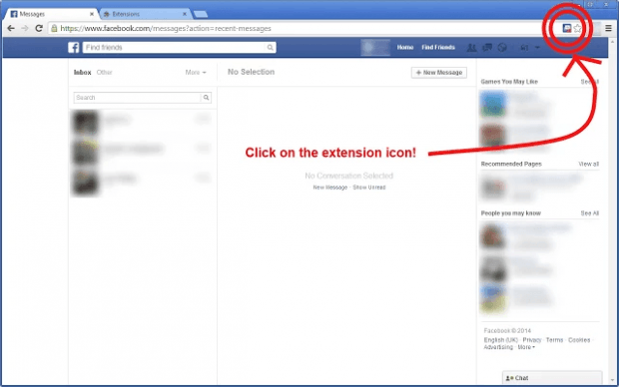Viewport: 619px width, 387px height.
Task: Open the friend requests icon in the header
Action: click(x=471, y=47)
